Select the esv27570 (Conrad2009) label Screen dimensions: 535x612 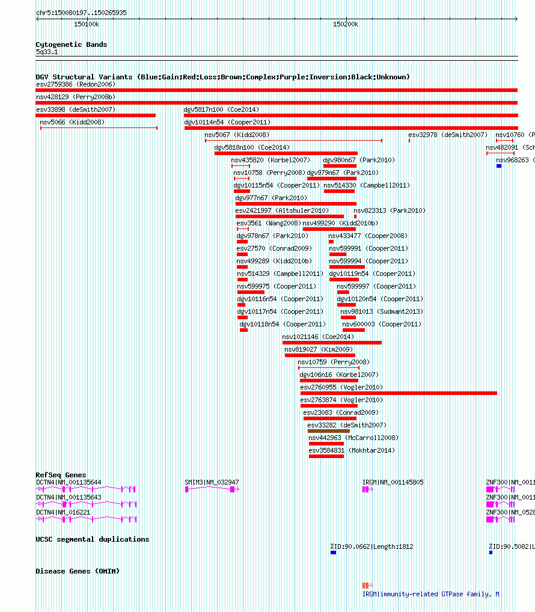pyautogui.click(x=274, y=248)
